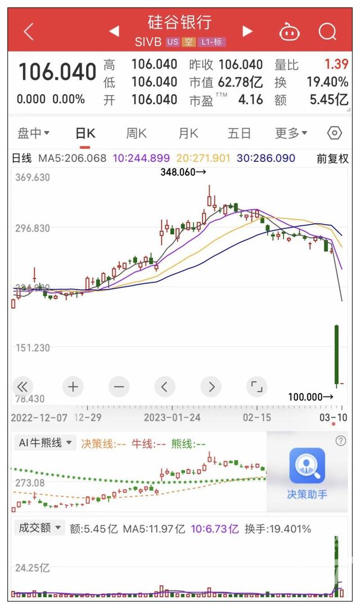Image resolution: width=360 pixels, height=609 pixels.
Task: Jump to earliest data double-arrow button
Action: pos(23,386)
